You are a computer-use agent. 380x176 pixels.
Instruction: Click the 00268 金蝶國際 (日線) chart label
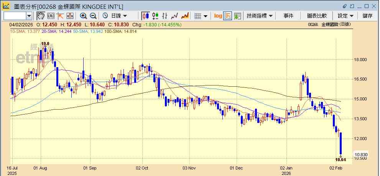point(329,25)
